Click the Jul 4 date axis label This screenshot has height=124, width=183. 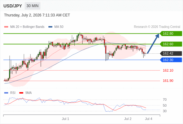click(x=149, y=119)
